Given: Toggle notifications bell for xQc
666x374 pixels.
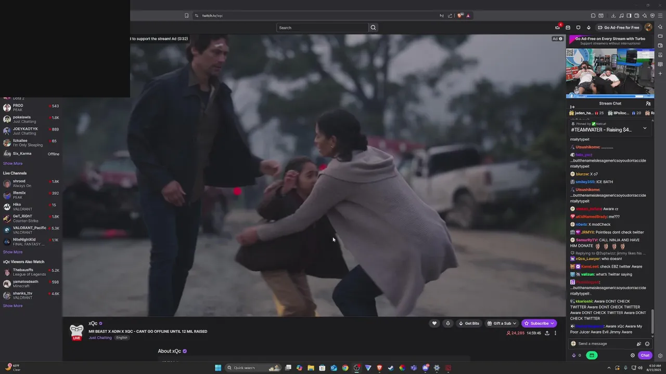Looking at the screenshot, I should coord(447,323).
